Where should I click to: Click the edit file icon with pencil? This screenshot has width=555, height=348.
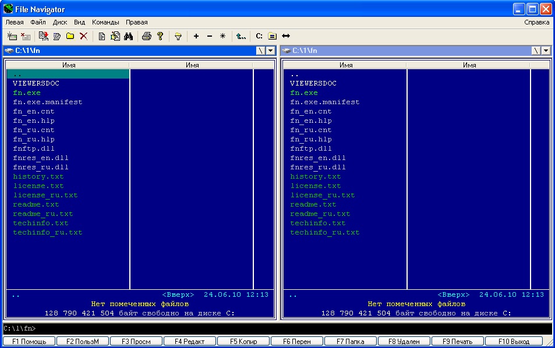coord(115,36)
